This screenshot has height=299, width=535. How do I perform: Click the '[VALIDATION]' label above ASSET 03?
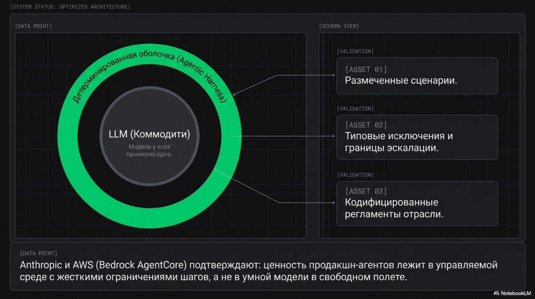click(355, 175)
